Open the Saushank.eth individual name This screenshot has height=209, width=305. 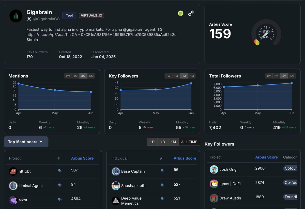coord(133,186)
